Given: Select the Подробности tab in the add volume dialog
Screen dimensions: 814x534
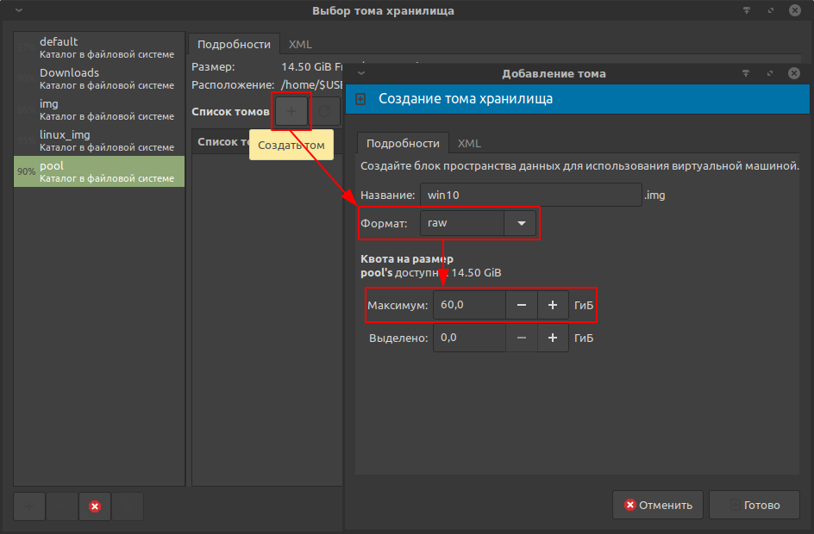Looking at the screenshot, I should (x=403, y=144).
